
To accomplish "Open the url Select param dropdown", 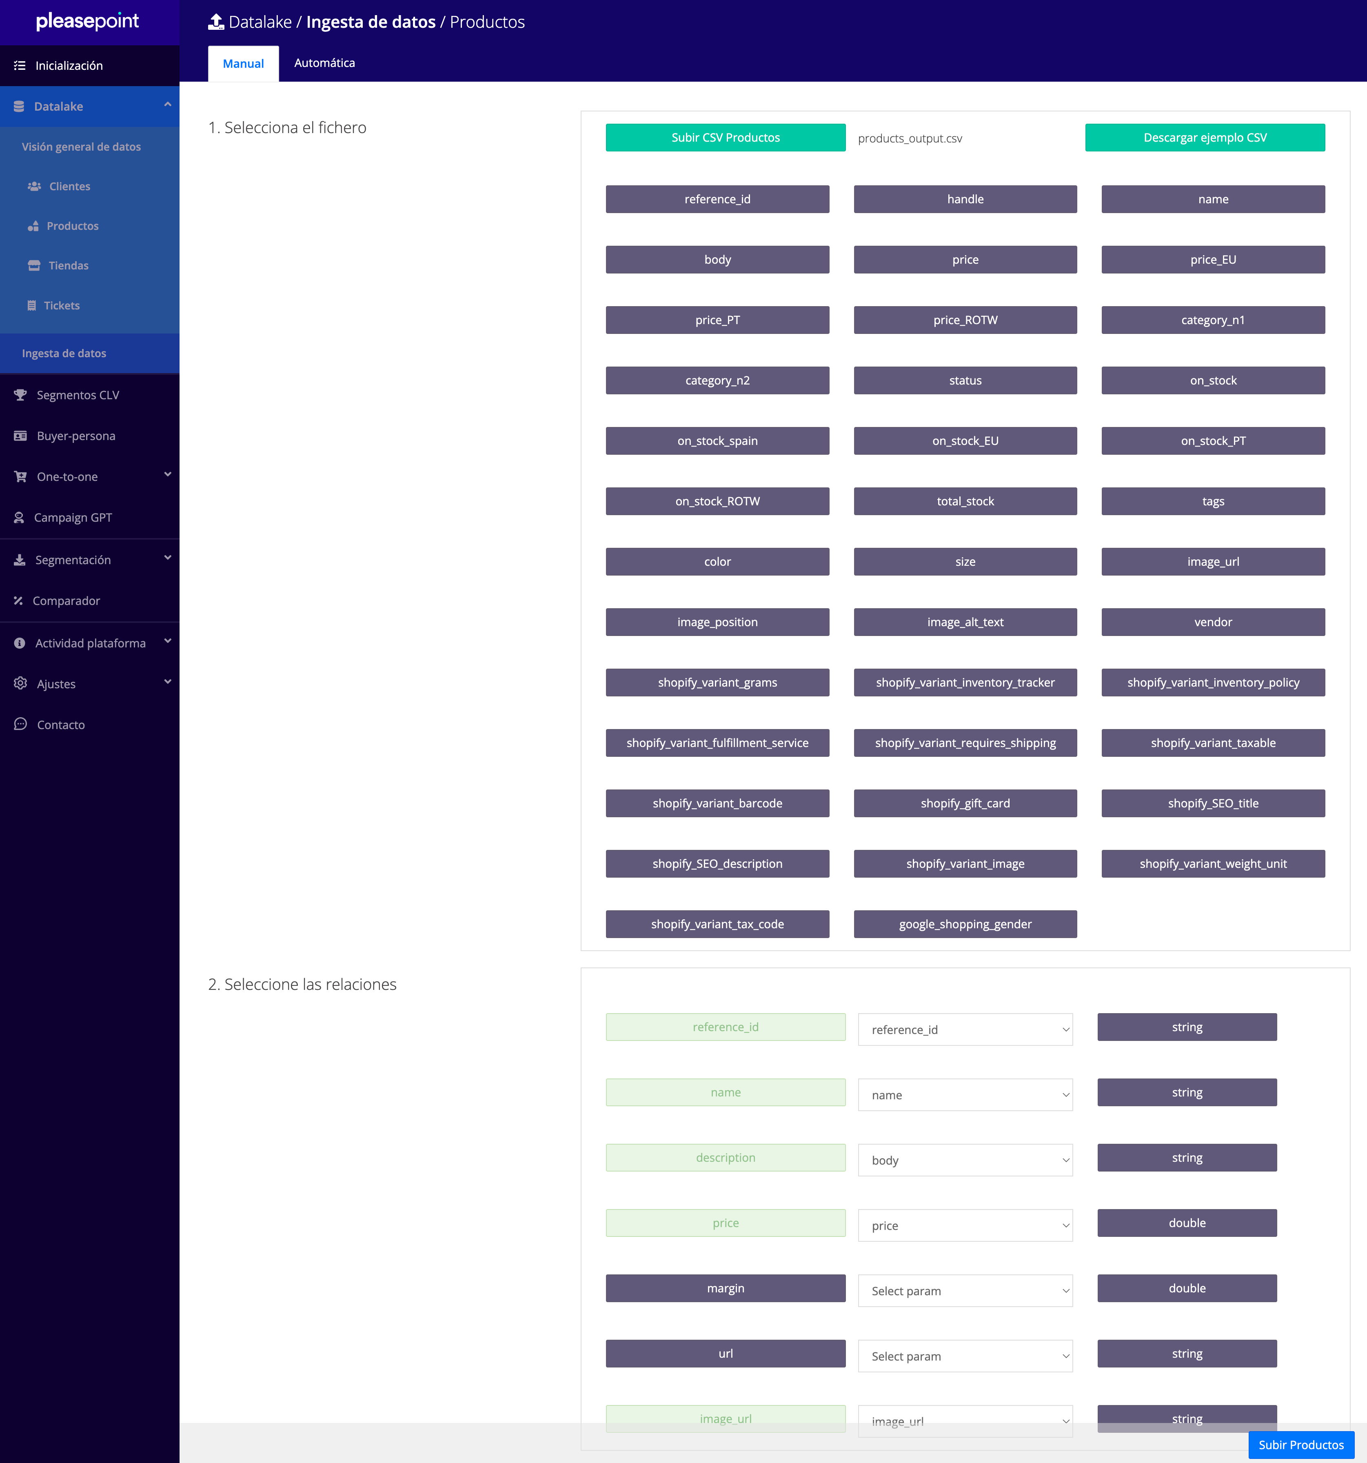I will click(965, 1356).
